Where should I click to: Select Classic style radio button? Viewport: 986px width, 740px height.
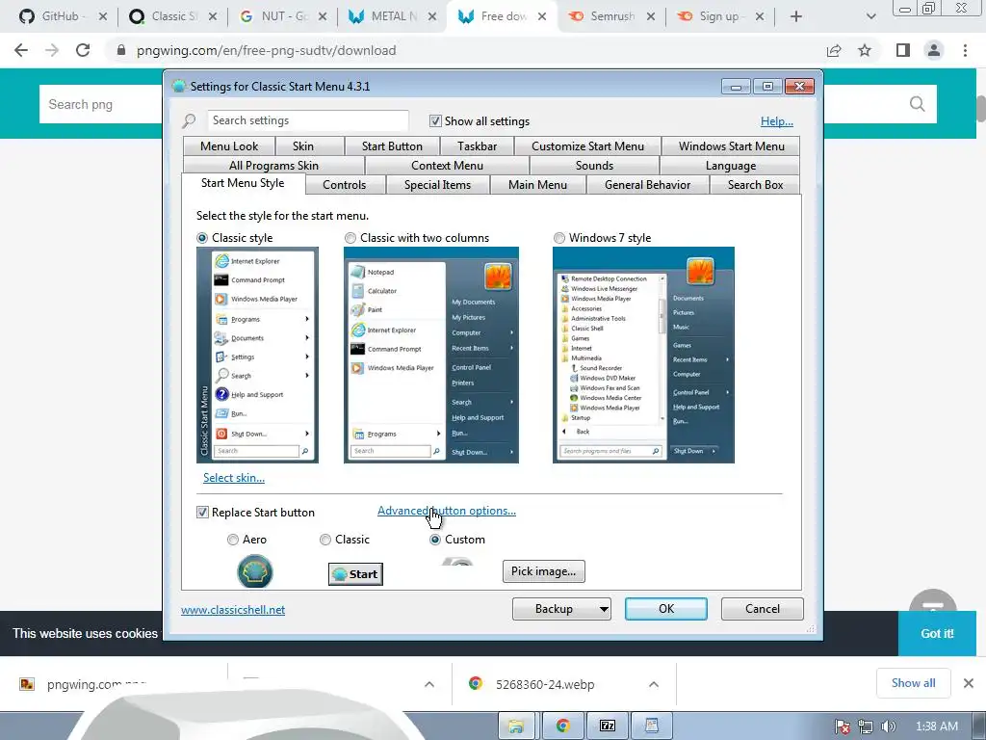[202, 238]
